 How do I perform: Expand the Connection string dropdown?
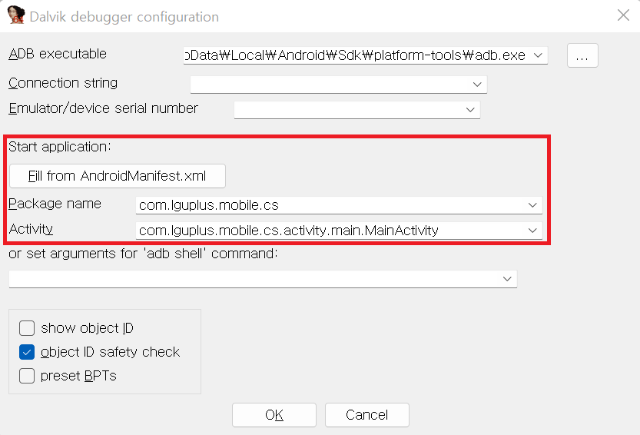[x=478, y=85]
